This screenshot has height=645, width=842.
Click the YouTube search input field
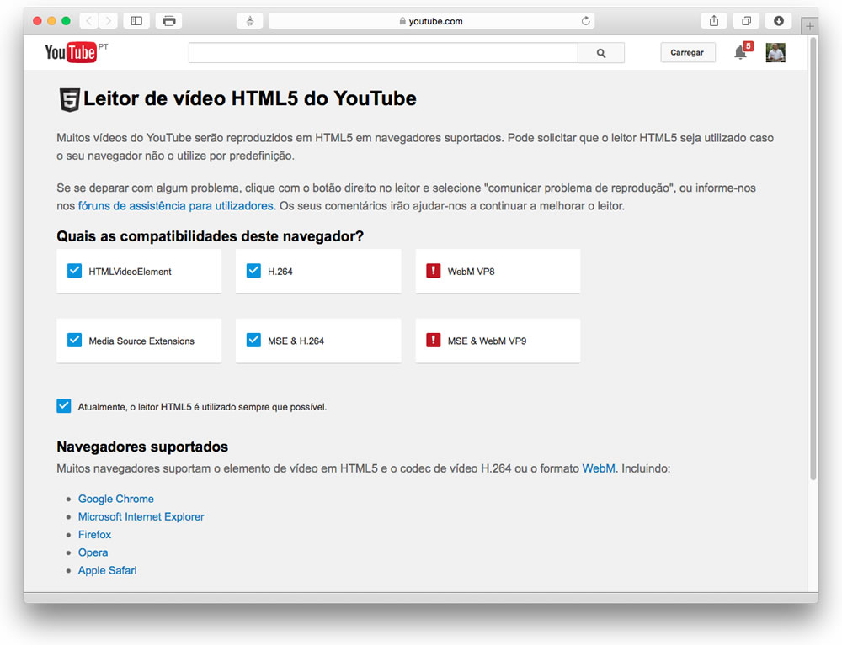pyautogui.click(x=383, y=53)
